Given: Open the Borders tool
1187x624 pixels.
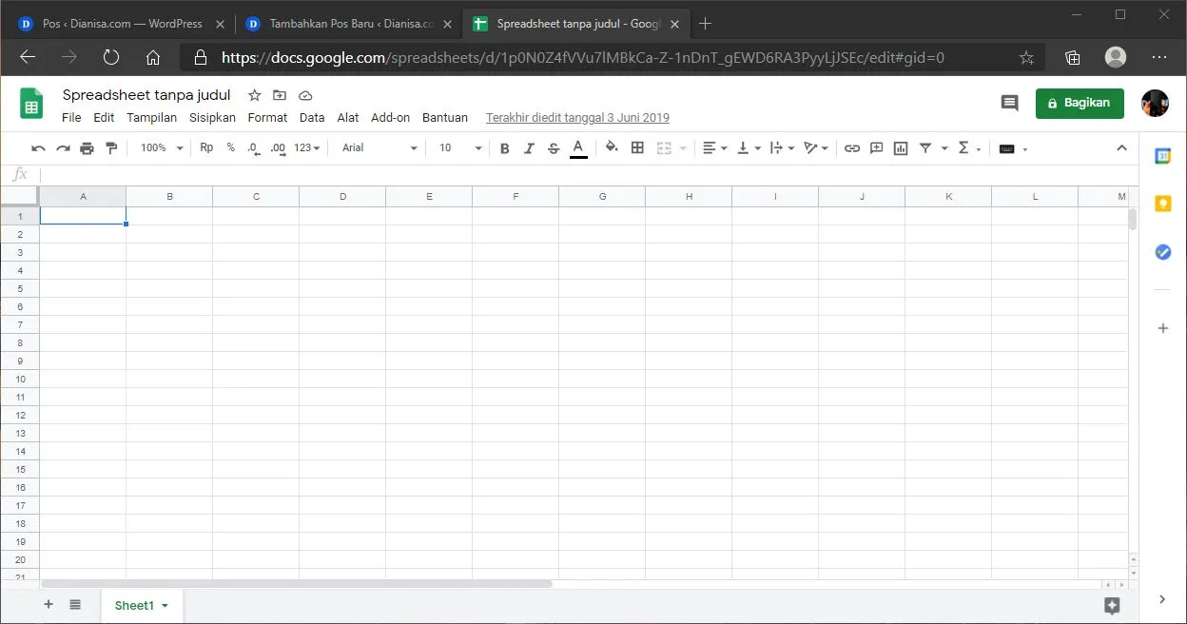Looking at the screenshot, I should click(637, 147).
